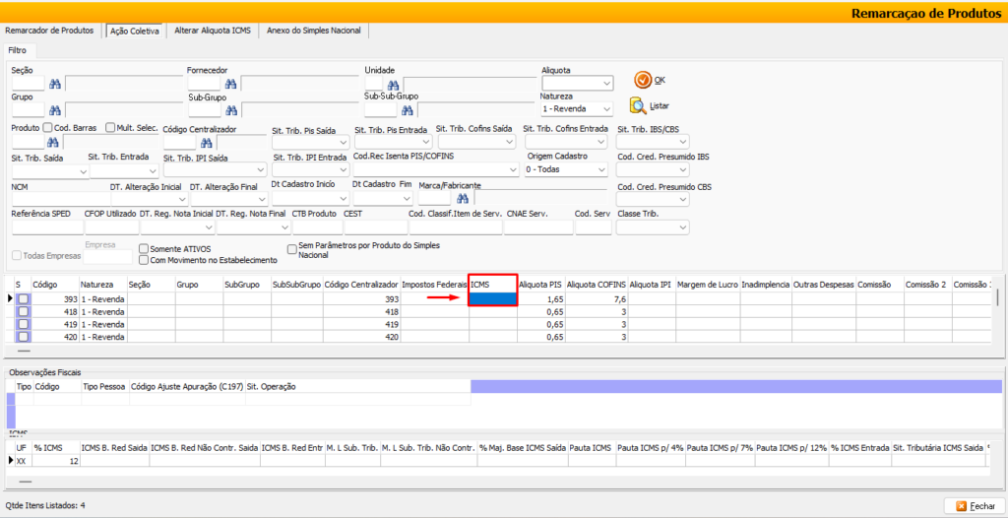Check the Somente ATIVOS option
This screenshot has width=1008, height=518.
tap(144, 249)
